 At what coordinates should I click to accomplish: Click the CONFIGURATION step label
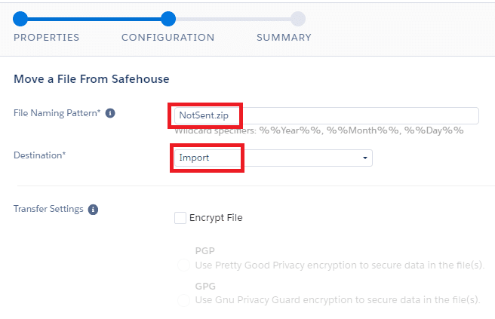click(168, 38)
